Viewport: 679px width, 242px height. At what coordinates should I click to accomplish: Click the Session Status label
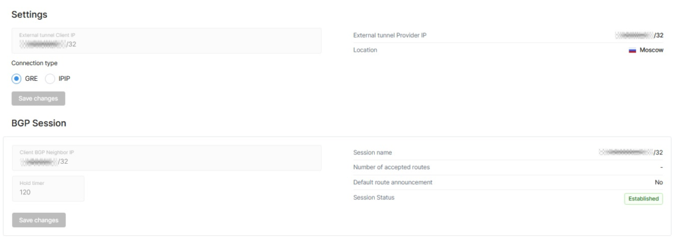(374, 198)
